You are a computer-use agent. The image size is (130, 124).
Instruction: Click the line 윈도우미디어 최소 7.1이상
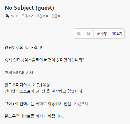click(27, 85)
